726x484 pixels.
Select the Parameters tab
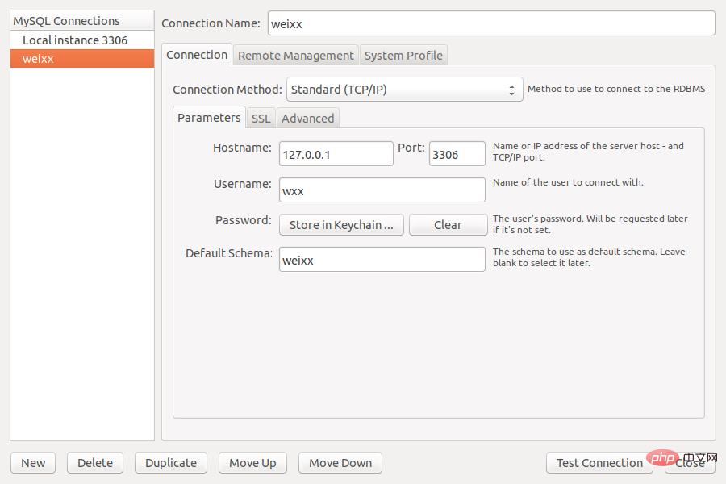[x=209, y=118]
